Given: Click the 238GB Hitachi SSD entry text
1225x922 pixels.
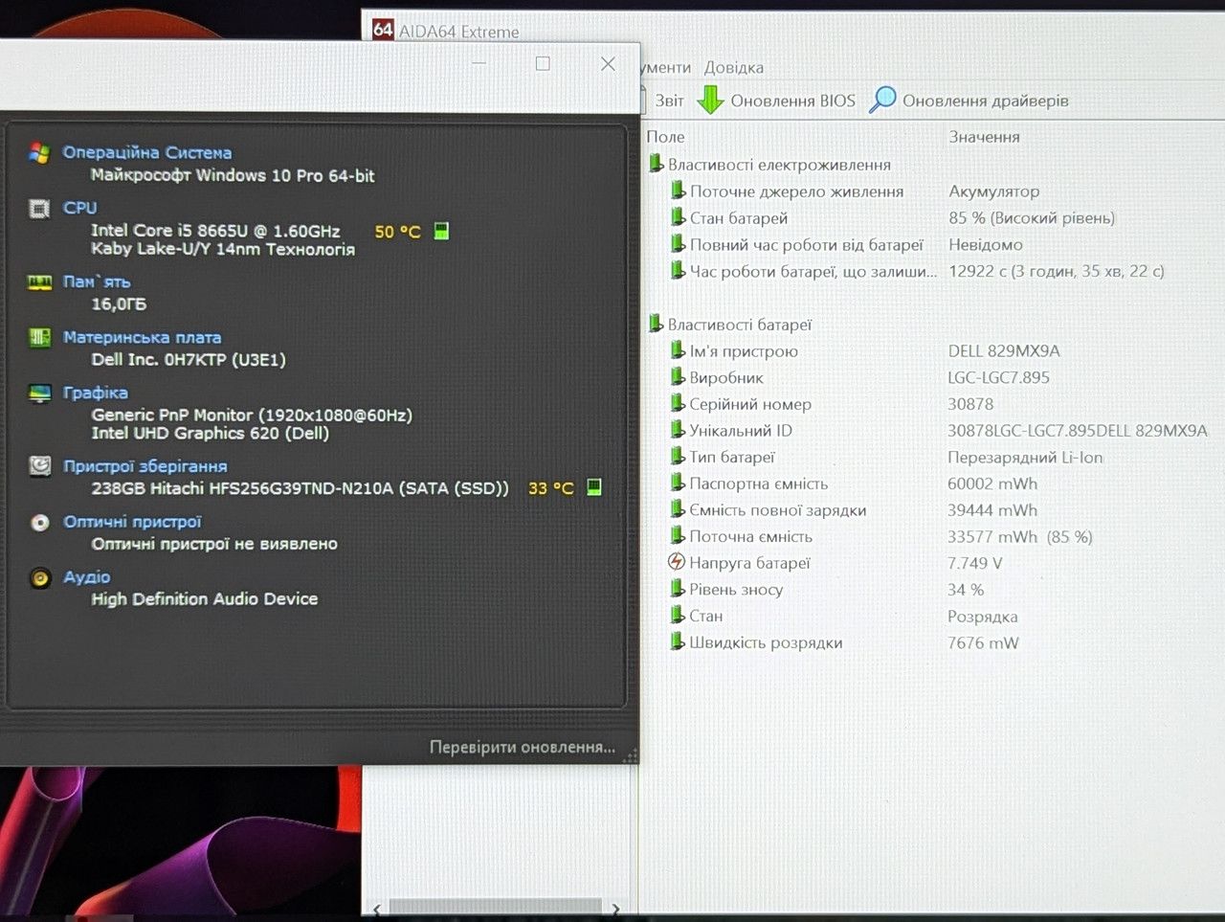Looking at the screenshot, I should point(300,488).
